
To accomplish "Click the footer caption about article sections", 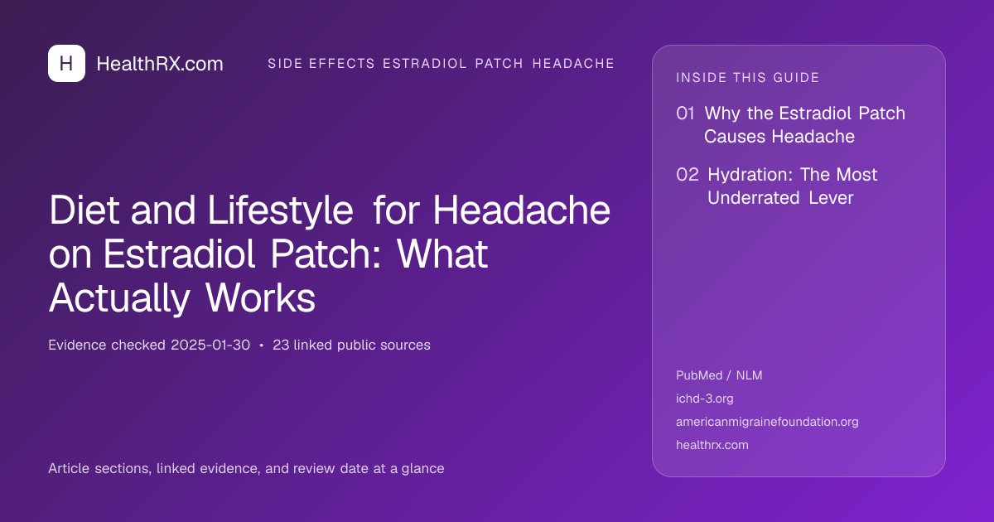I will [x=246, y=468].
